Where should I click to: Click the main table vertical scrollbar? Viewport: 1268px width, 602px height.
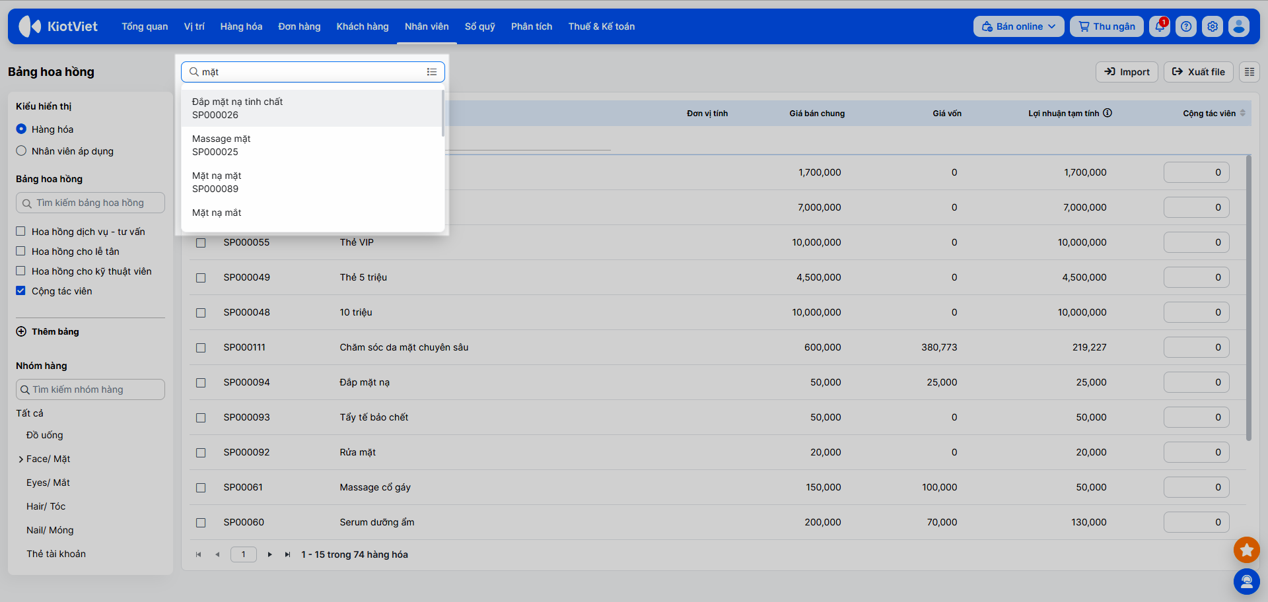point(1248,297)
